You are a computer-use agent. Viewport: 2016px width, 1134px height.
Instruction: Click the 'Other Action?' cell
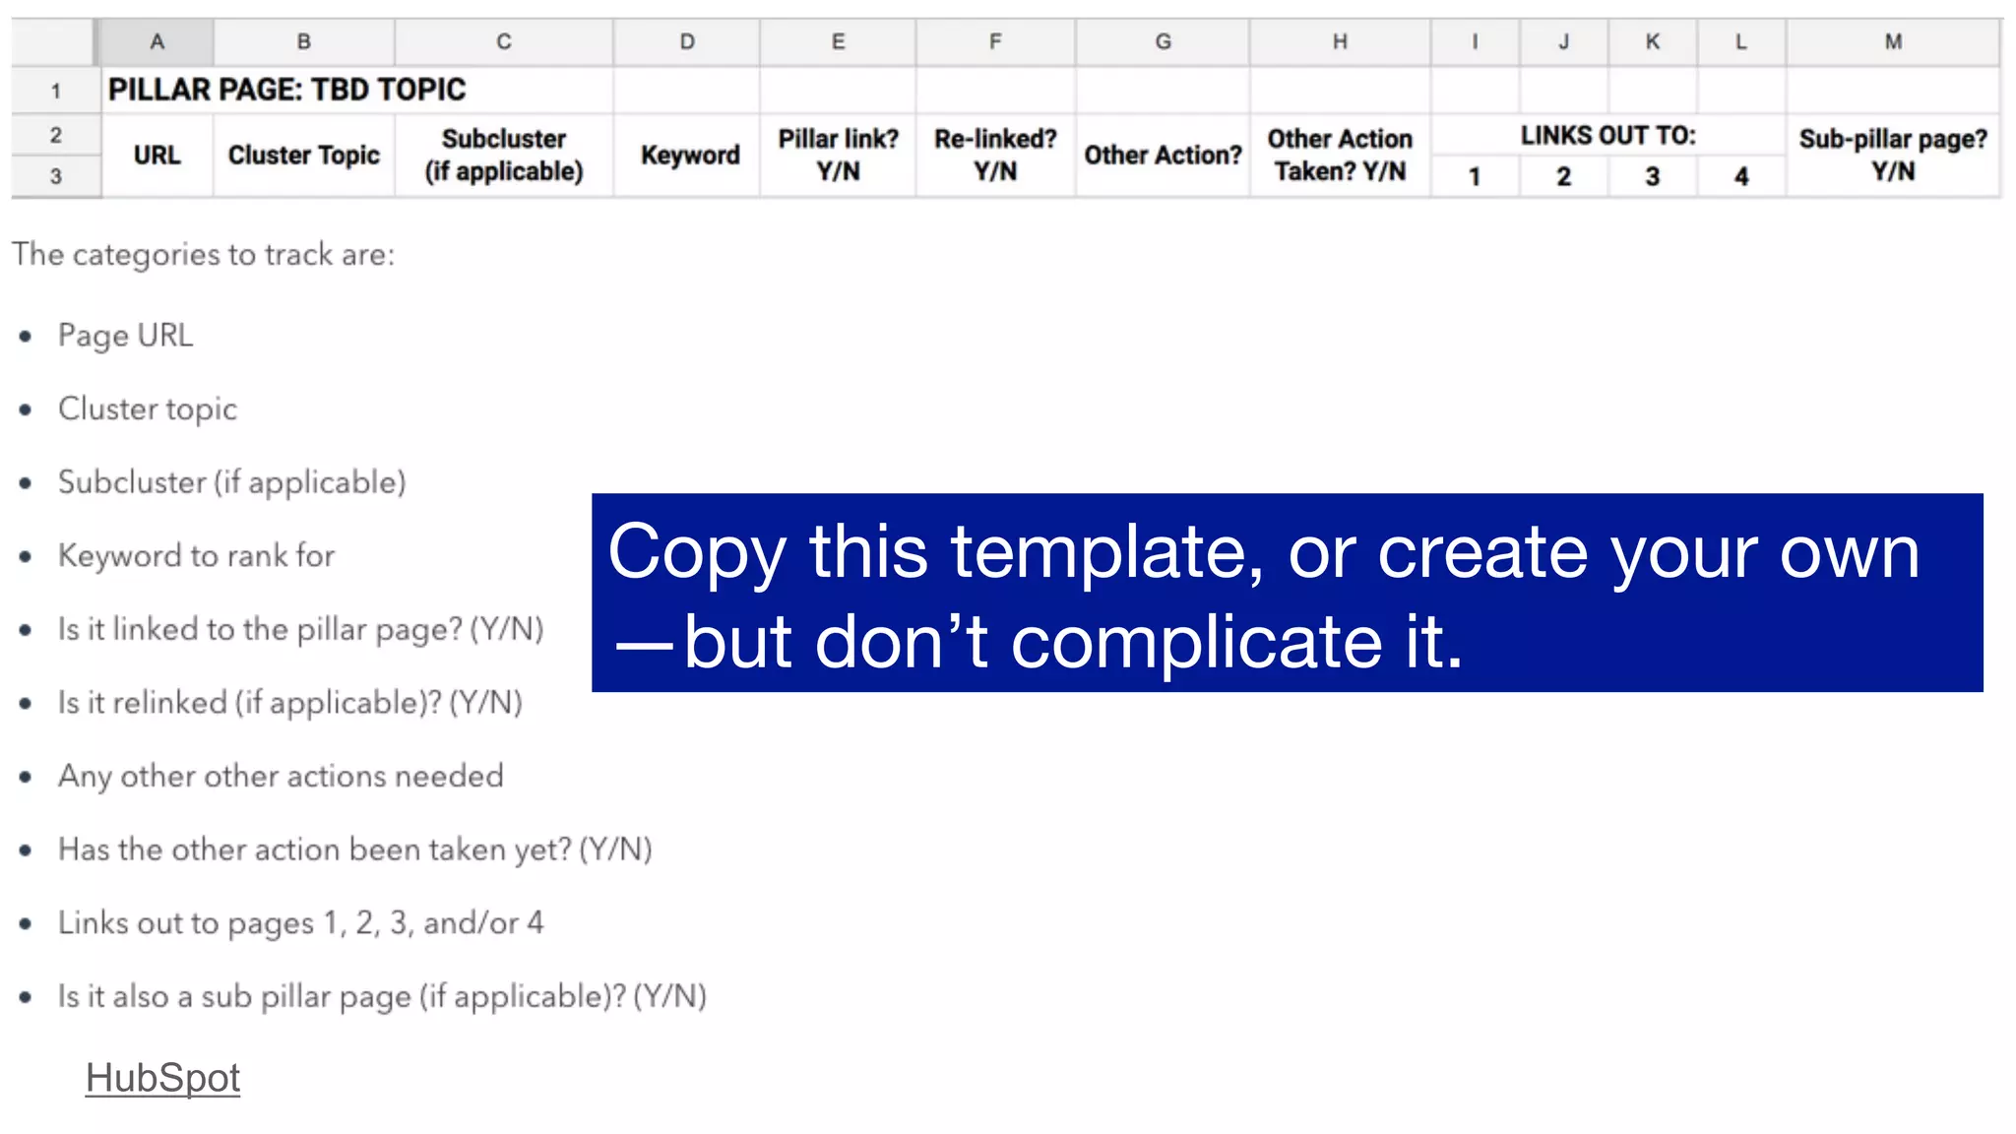pyautogui.click(x=1163, y=156)
